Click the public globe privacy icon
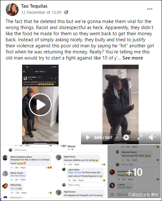This screenshot has width=162, height=201. pyautogui.click(x=66, y=12)
